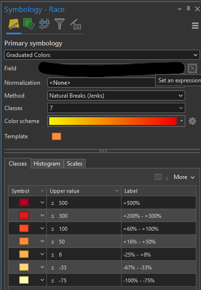Open the Natural Breaks (Jenks) method dropdown
201x290 pixels.
click(x=116, y=96)
